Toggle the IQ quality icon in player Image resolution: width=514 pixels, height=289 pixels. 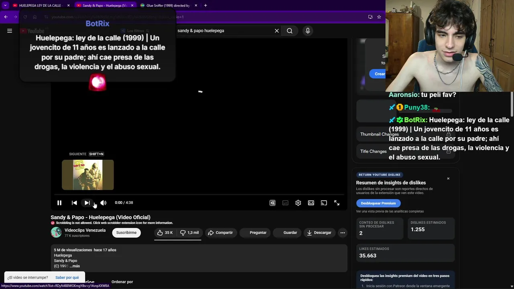click(x=272, y=203)
